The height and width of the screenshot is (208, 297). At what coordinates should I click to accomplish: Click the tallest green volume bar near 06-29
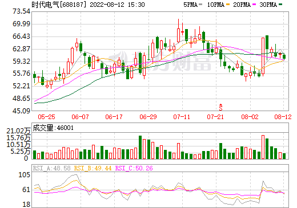click(141, 147)
